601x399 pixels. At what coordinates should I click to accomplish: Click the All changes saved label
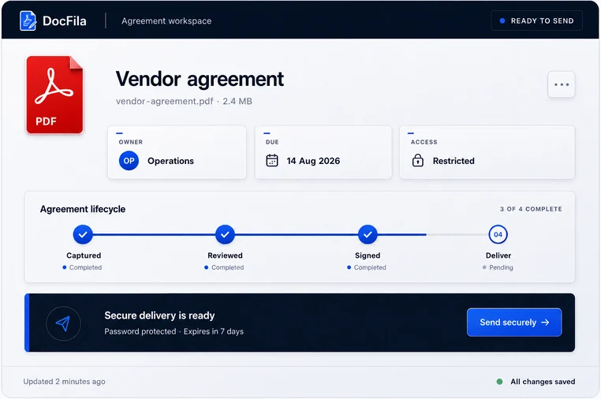[x=543, y=382]
